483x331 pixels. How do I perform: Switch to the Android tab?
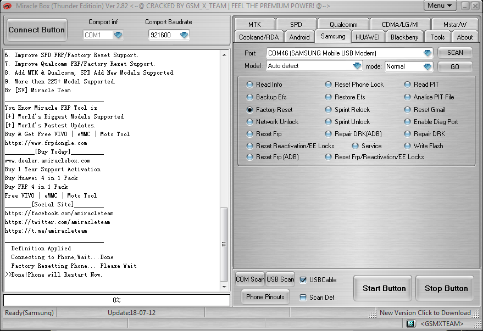299,37
